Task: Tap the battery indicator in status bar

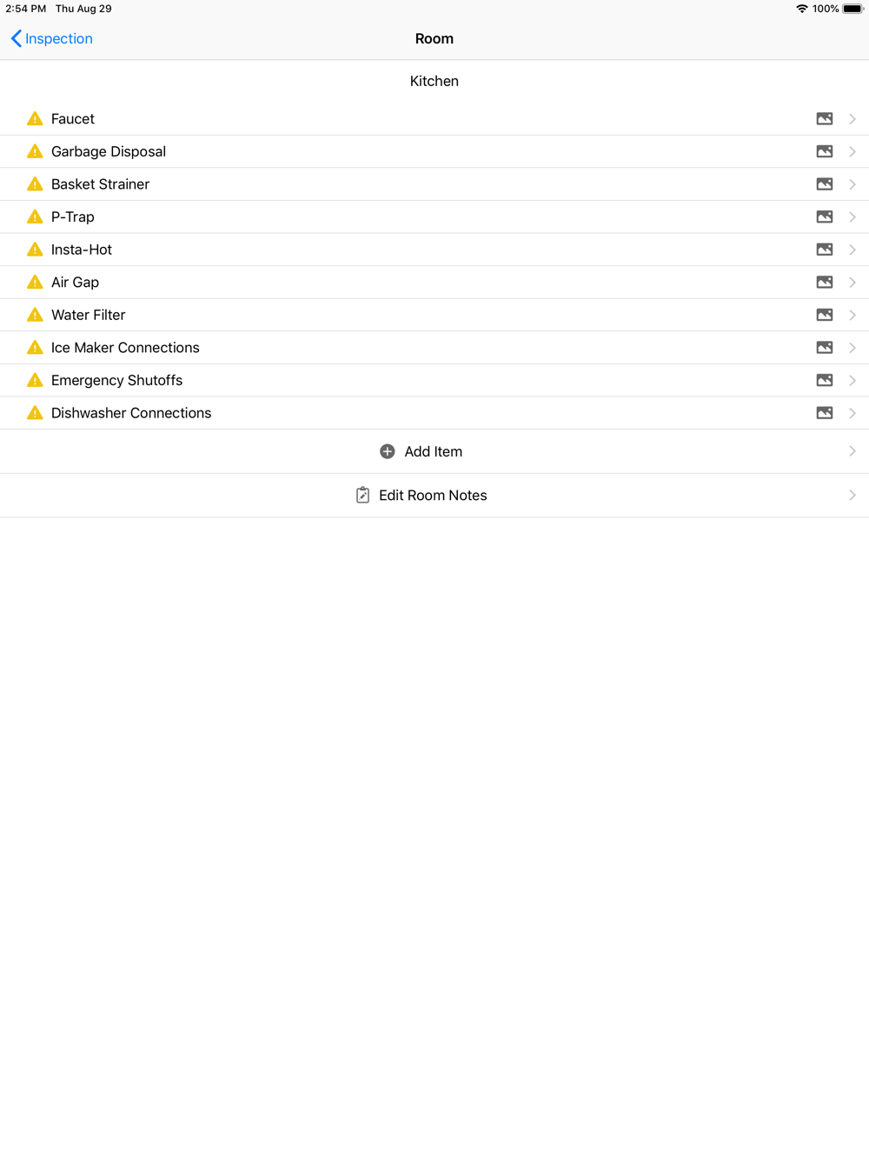Action: tap(852, 9)
